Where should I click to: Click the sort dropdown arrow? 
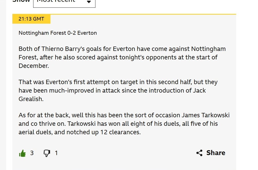(89, 2)
